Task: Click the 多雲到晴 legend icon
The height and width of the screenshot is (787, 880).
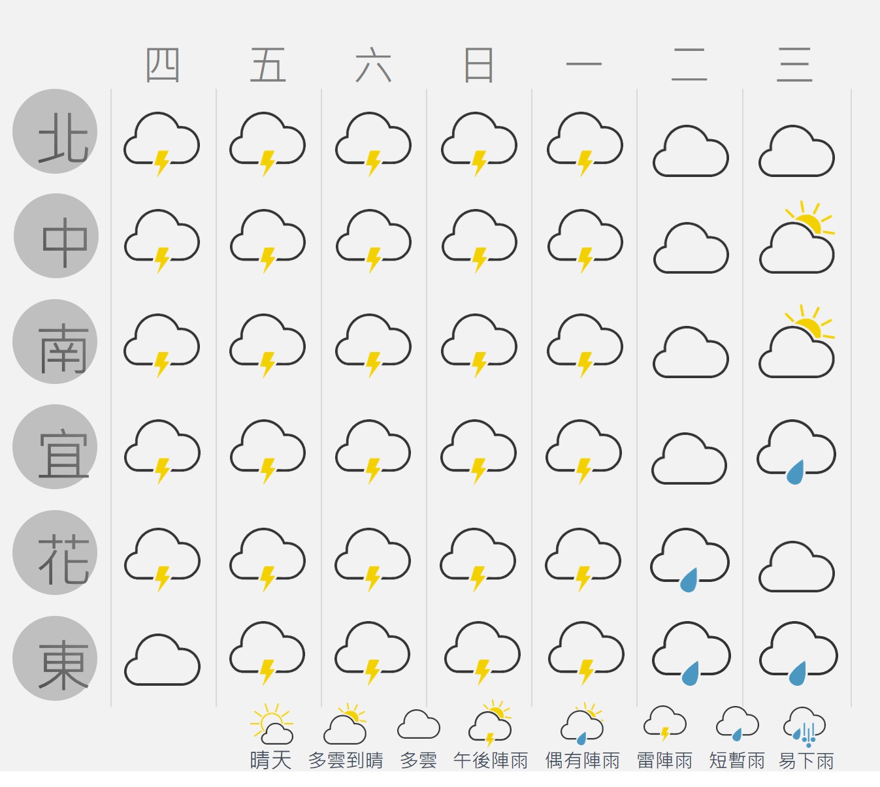Action: 346,725
